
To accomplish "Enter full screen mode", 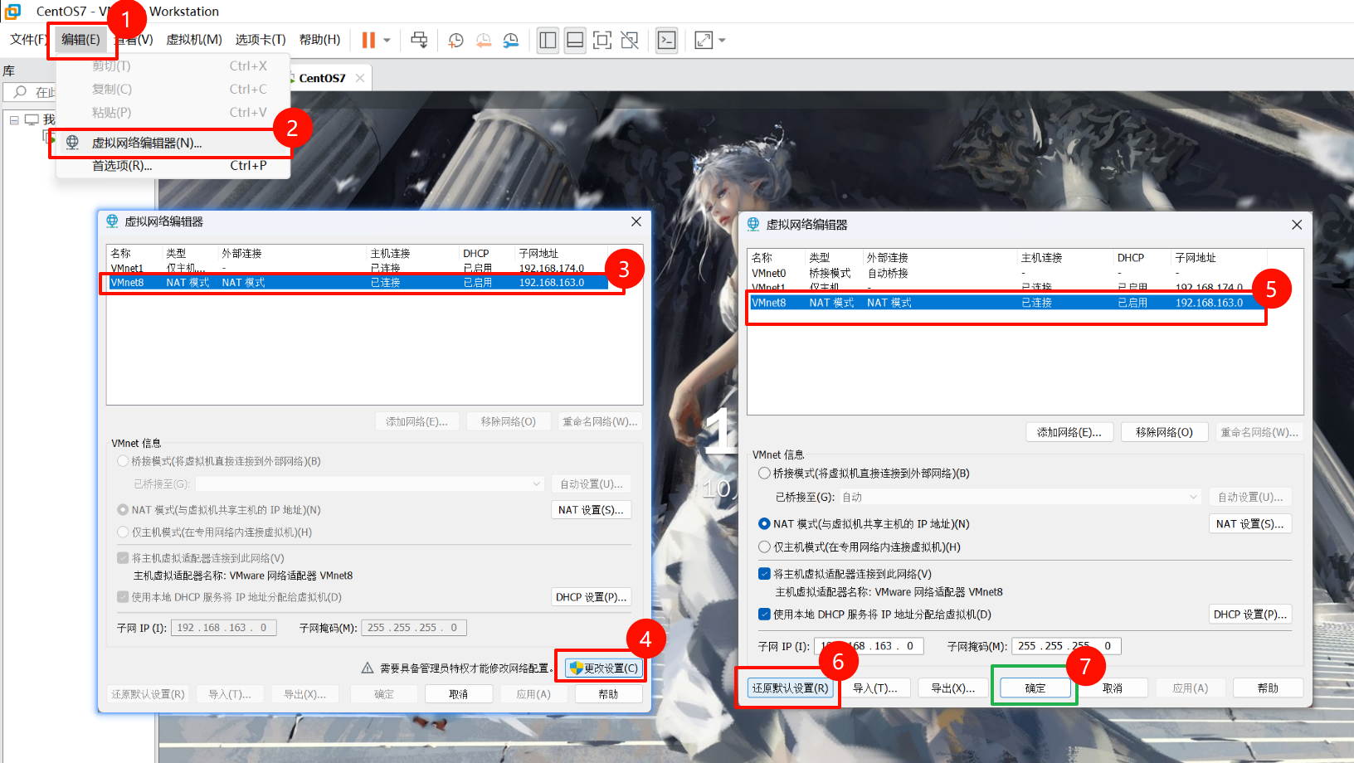I will tap(602, 40).
